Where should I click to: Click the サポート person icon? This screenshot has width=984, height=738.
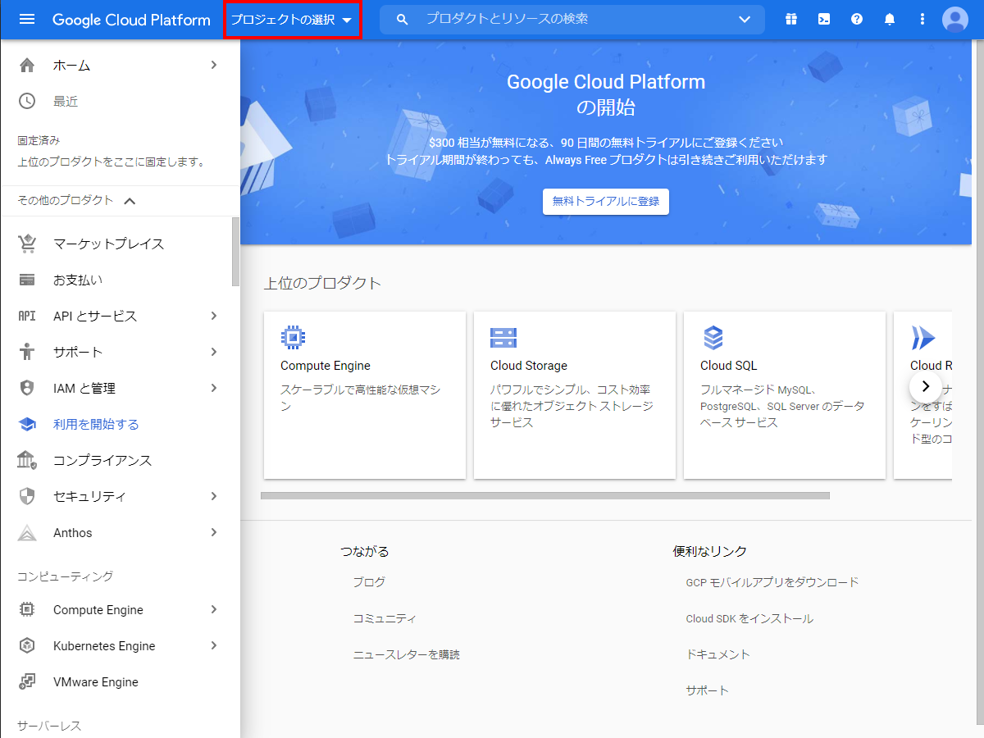(x=27, y=352)
